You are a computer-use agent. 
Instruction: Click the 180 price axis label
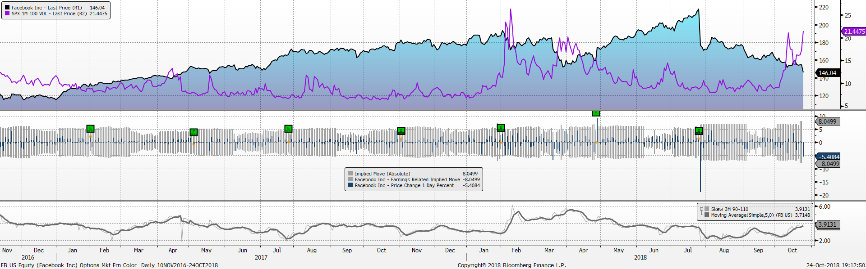[x=824, y=43]
